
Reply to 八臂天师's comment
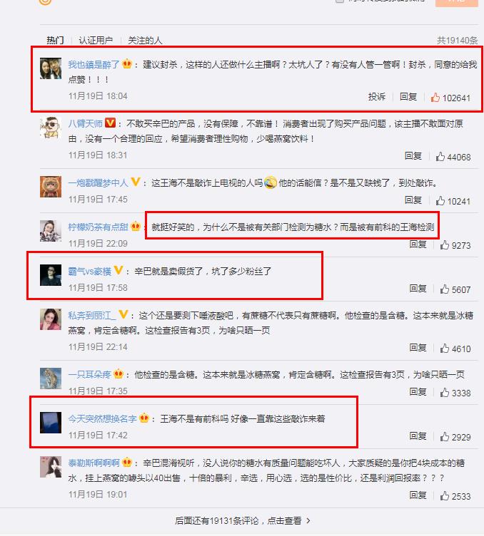pyautogui.click(x=413, y=156)
